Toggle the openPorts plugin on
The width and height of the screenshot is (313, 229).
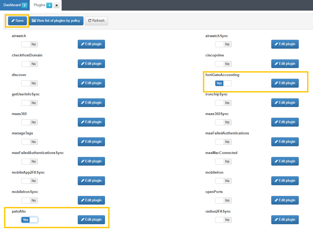click(223, 201)
